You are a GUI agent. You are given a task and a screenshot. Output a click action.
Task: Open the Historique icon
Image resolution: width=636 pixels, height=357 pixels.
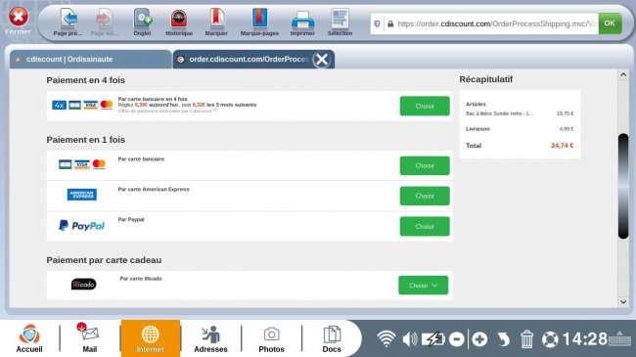(179, 22)
